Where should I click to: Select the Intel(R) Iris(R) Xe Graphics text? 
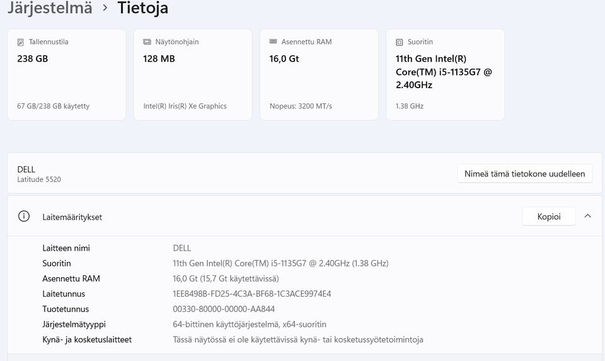(x=185, y=106)
